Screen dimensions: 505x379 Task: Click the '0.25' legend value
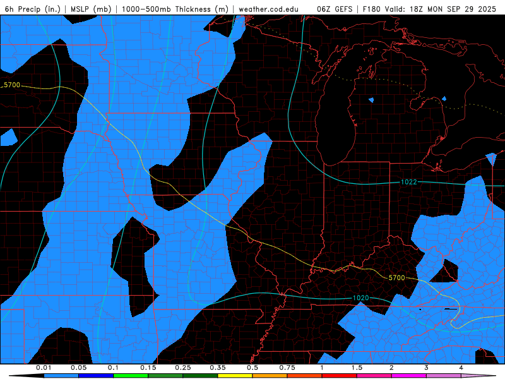pyautogui.click(x=183, y=368)
